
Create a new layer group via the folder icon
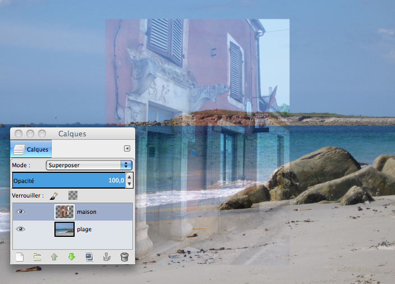click(37, 257)
